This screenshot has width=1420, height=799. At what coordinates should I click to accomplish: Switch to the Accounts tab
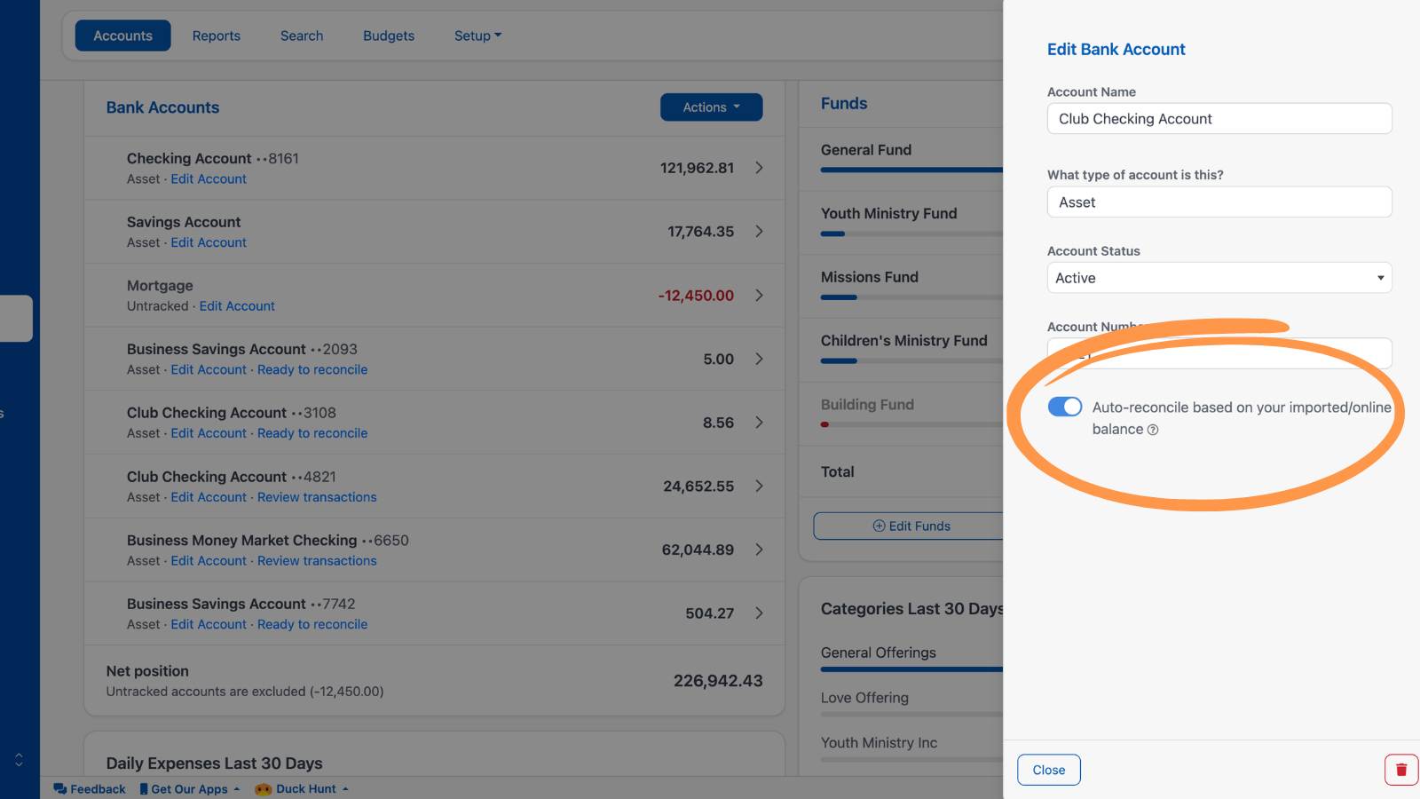[122, 36]
